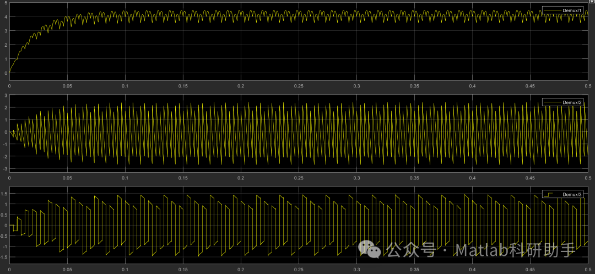The height and width of the screenshot is (274, 595).
Task: Click the 0.15 tick label under Demux/2 plot
Action: click(x=183, y=178)
